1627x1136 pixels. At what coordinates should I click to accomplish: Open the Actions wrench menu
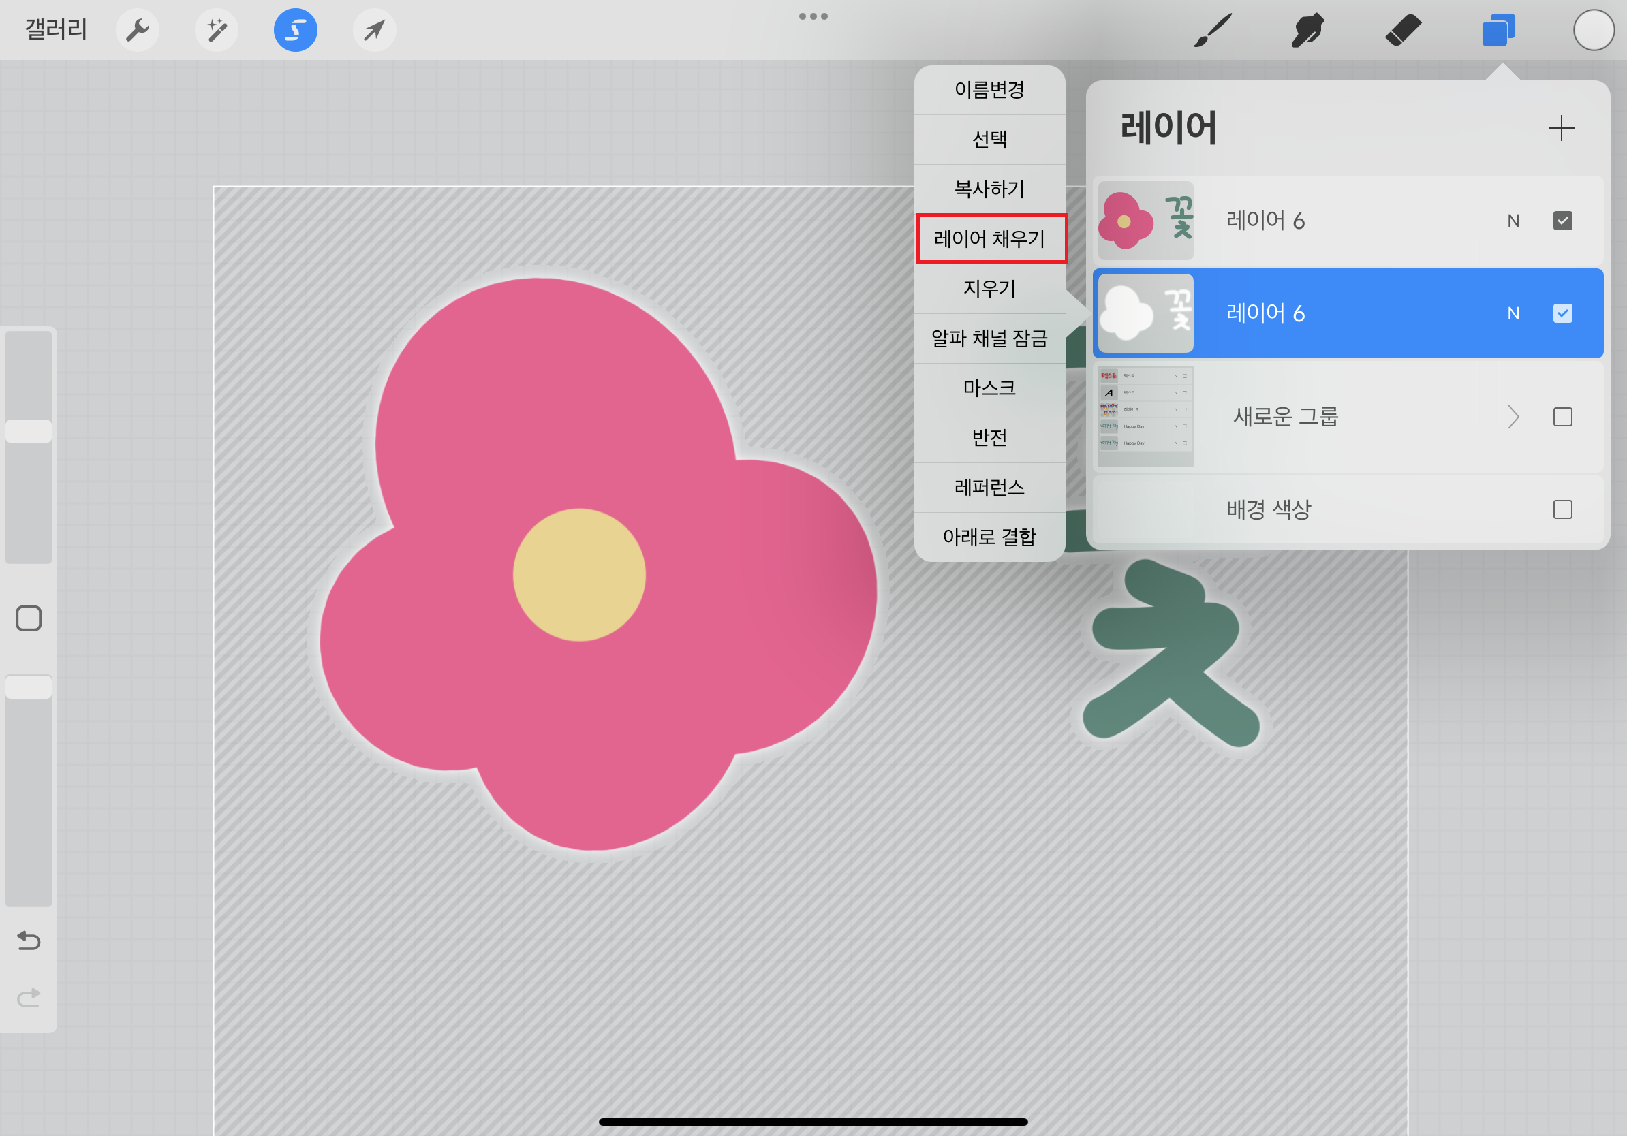click(138, 30)
